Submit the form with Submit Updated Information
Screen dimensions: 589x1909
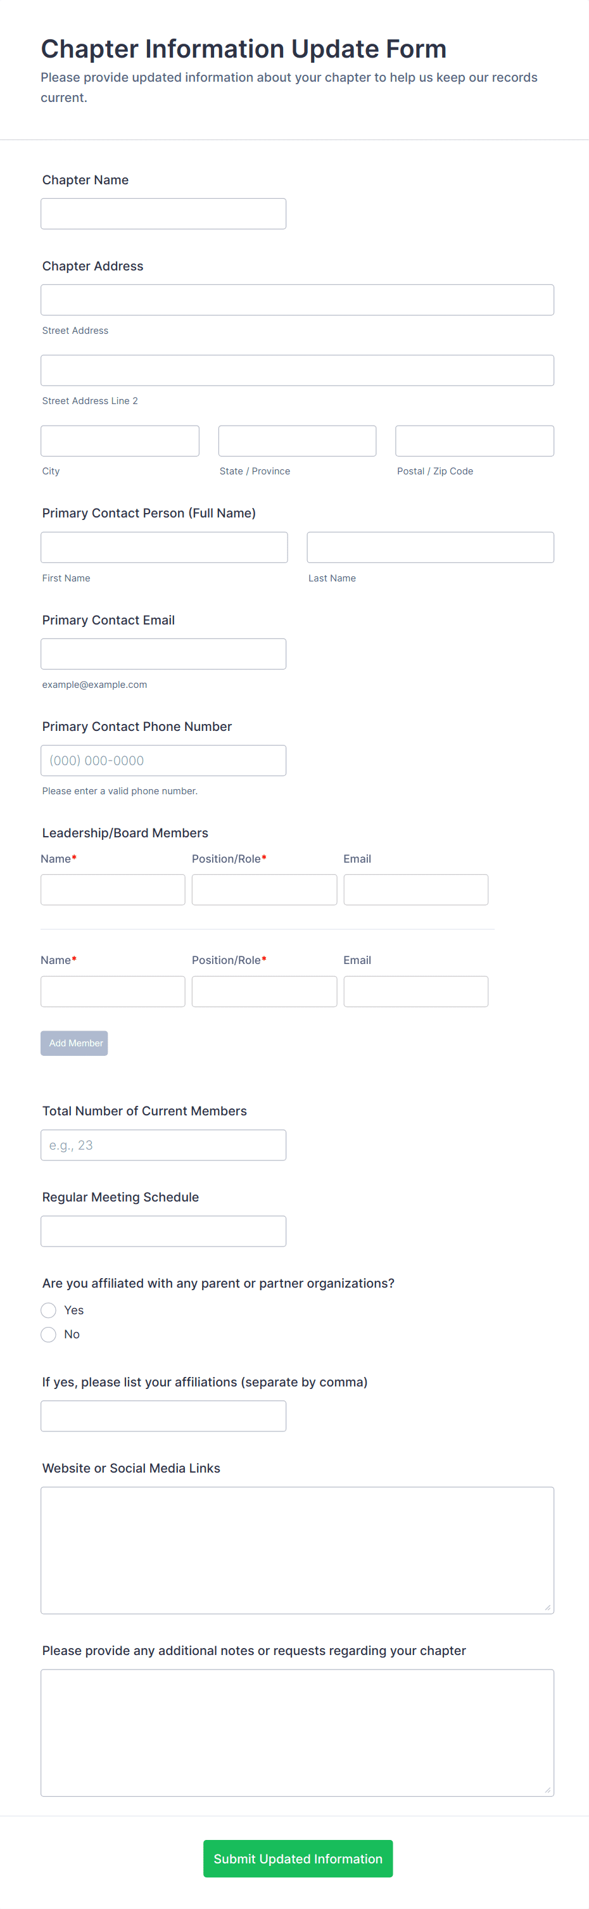click(298, 1858)
